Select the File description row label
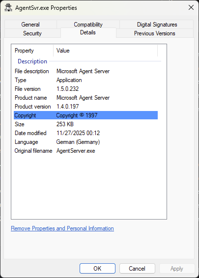This screenshot has width=199, height=278. (x=32, y=71)
